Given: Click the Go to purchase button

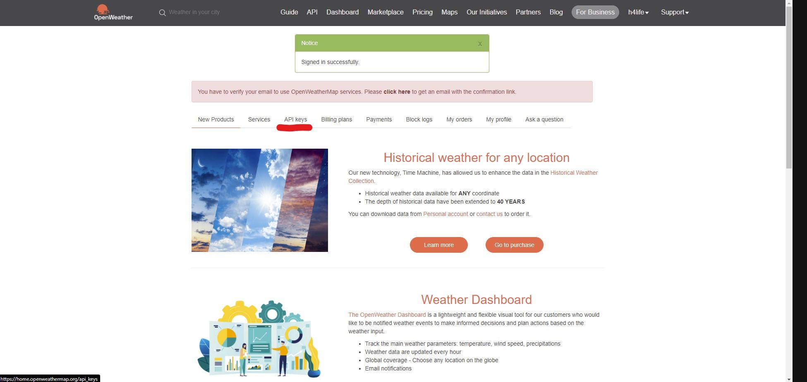Looking at the screenshot, I should point(515,245).
